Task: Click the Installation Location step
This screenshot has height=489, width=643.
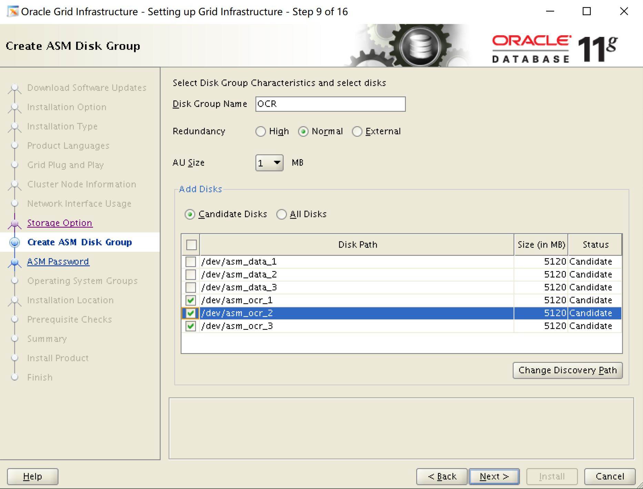Action: coord(70,300)
